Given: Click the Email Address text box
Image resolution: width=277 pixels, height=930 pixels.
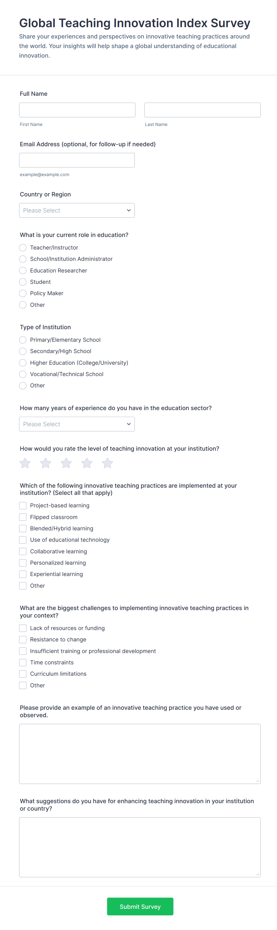Looking at the screenshot, I should click(77, 160).
